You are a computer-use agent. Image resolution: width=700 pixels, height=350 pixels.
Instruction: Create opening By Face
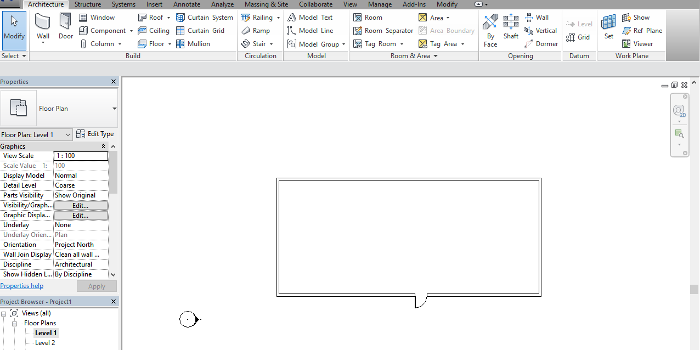490,31
